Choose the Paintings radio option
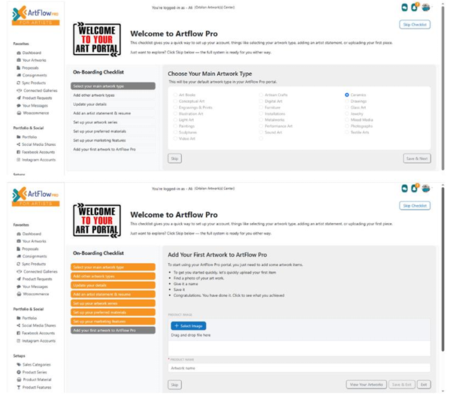Viewport: 456px width, 402px height. (175, 127)
